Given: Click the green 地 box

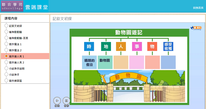Looking at the screenshot, I should pyautogui.click(x=106, y=46).
